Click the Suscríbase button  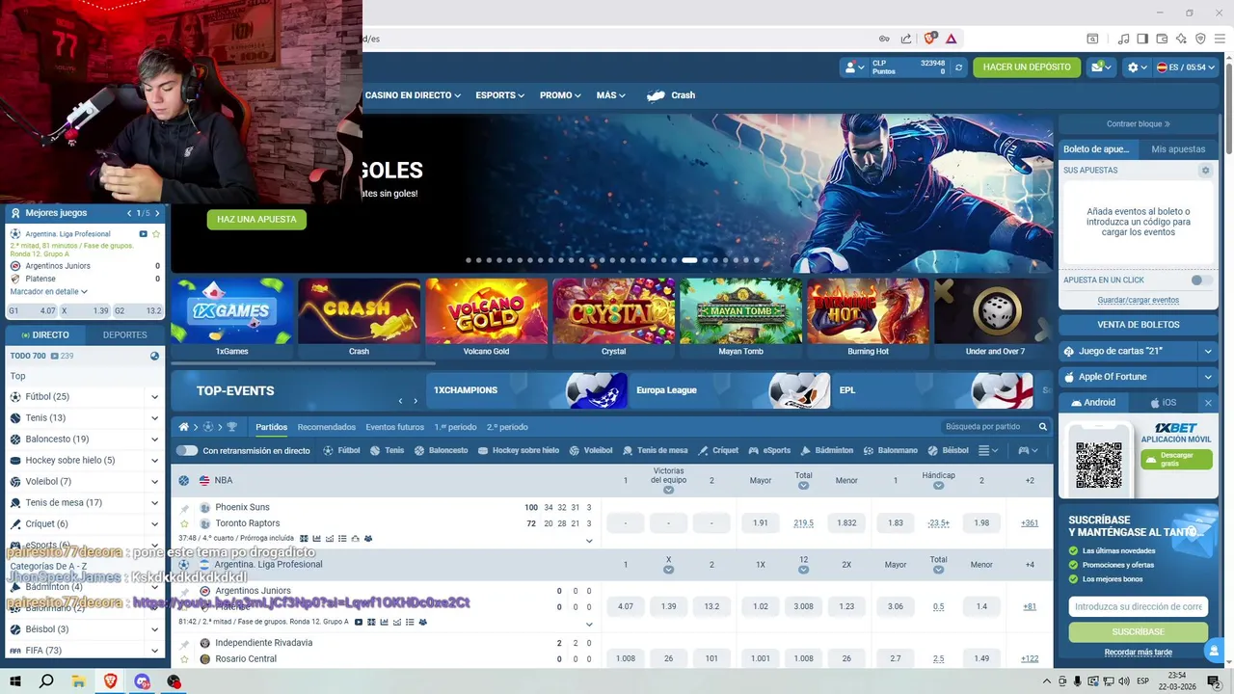1138,632
